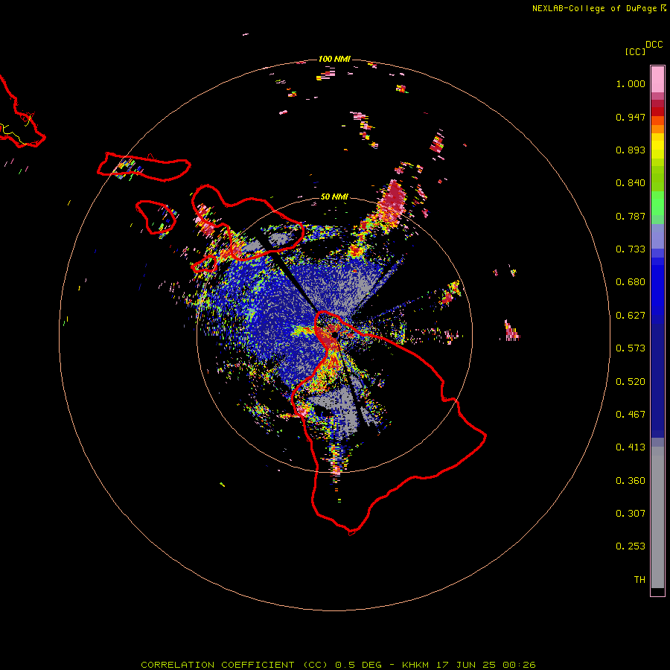Click the 0.947 scale value
The width and height of the screenshot is (670, 670).
click(631, 117)
